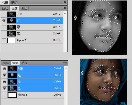Viewport: 132px width, 105px height.
Task: Show Alpha 1 visibility in the lower panel
Action: (x=4, y=95)
